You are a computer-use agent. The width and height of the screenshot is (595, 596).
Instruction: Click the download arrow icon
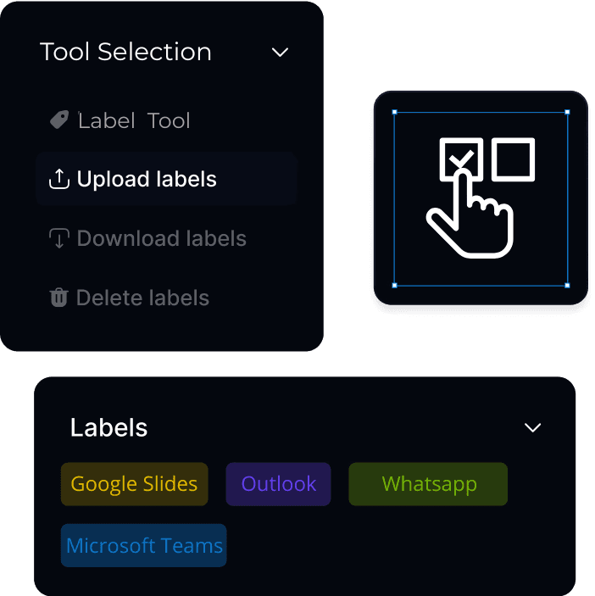click(59, 238)
